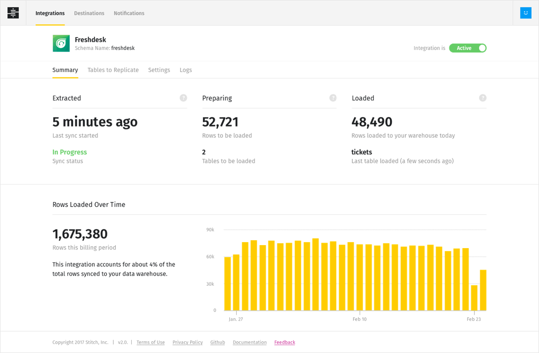Open the Terms of Use link

coord(150,342)
